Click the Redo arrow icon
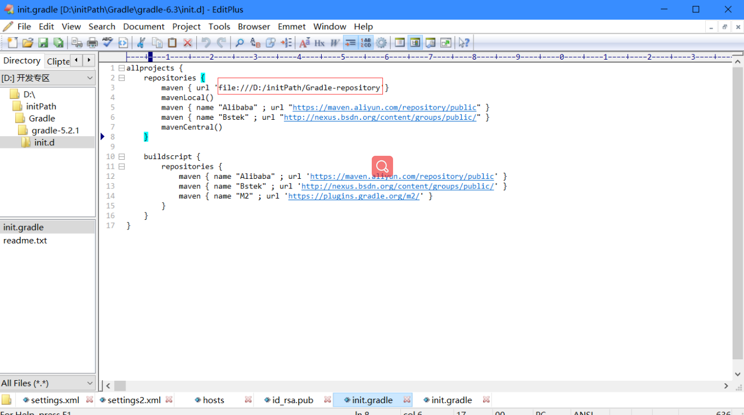 click(x=222, y=43)
